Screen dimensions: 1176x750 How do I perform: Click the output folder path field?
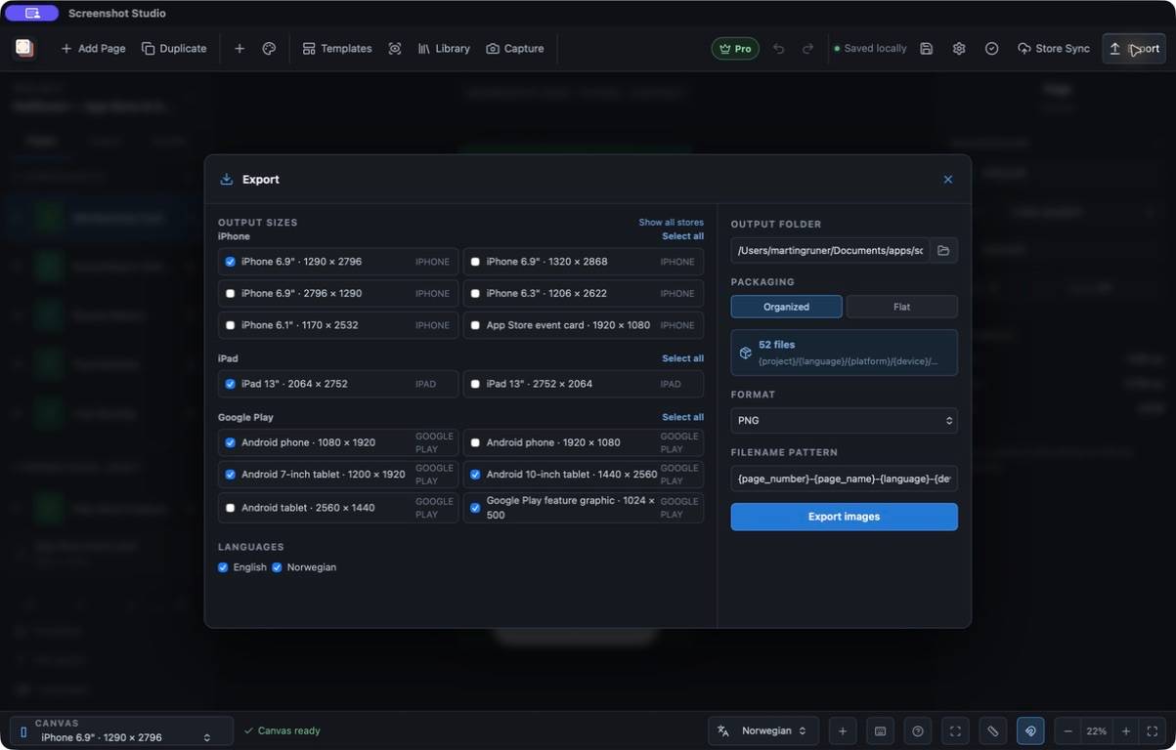[830, 251]
